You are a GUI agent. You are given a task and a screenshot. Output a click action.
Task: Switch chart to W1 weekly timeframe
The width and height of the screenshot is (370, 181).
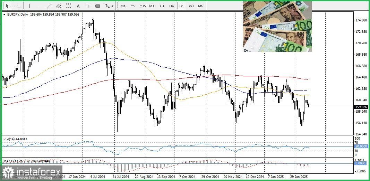(x=191, y=6)
